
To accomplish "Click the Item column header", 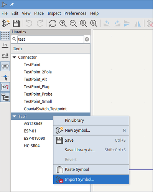I will pos(51,49).
